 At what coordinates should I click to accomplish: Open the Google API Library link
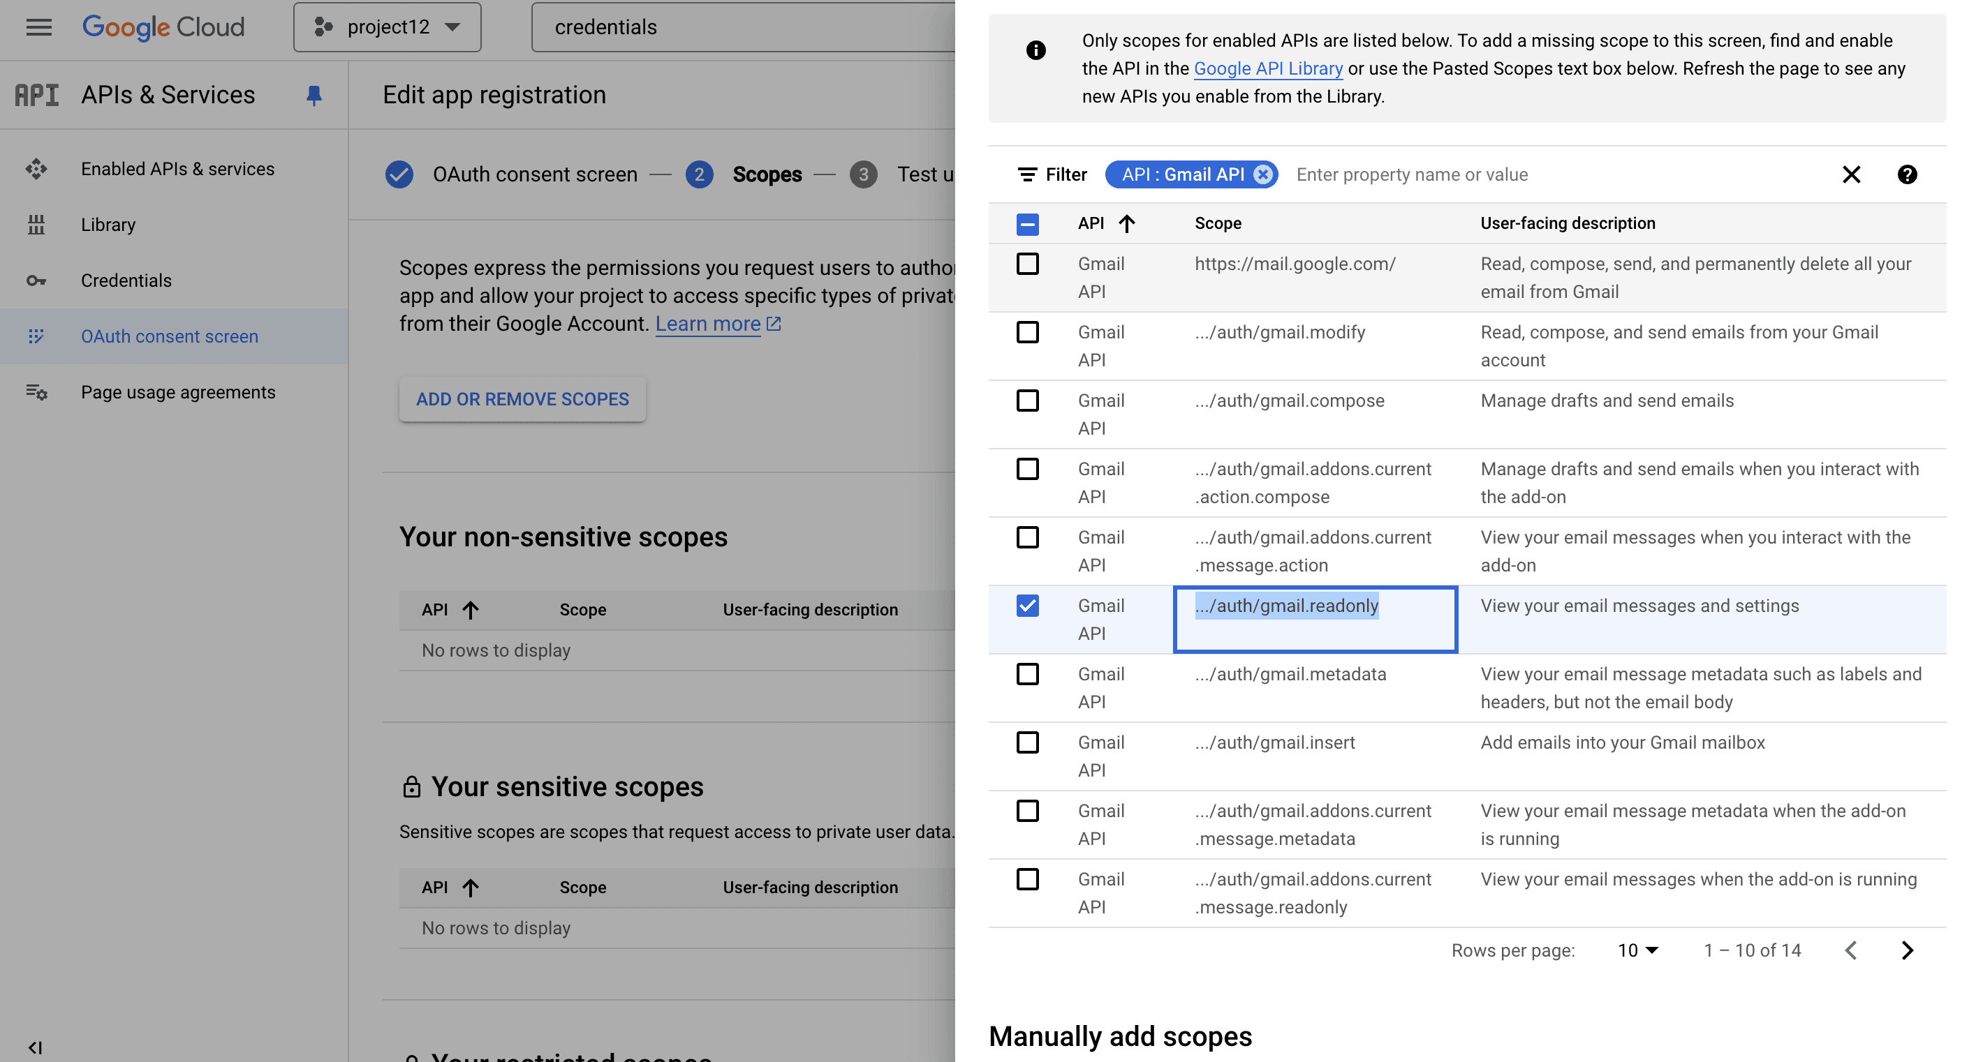(1268, 68)
